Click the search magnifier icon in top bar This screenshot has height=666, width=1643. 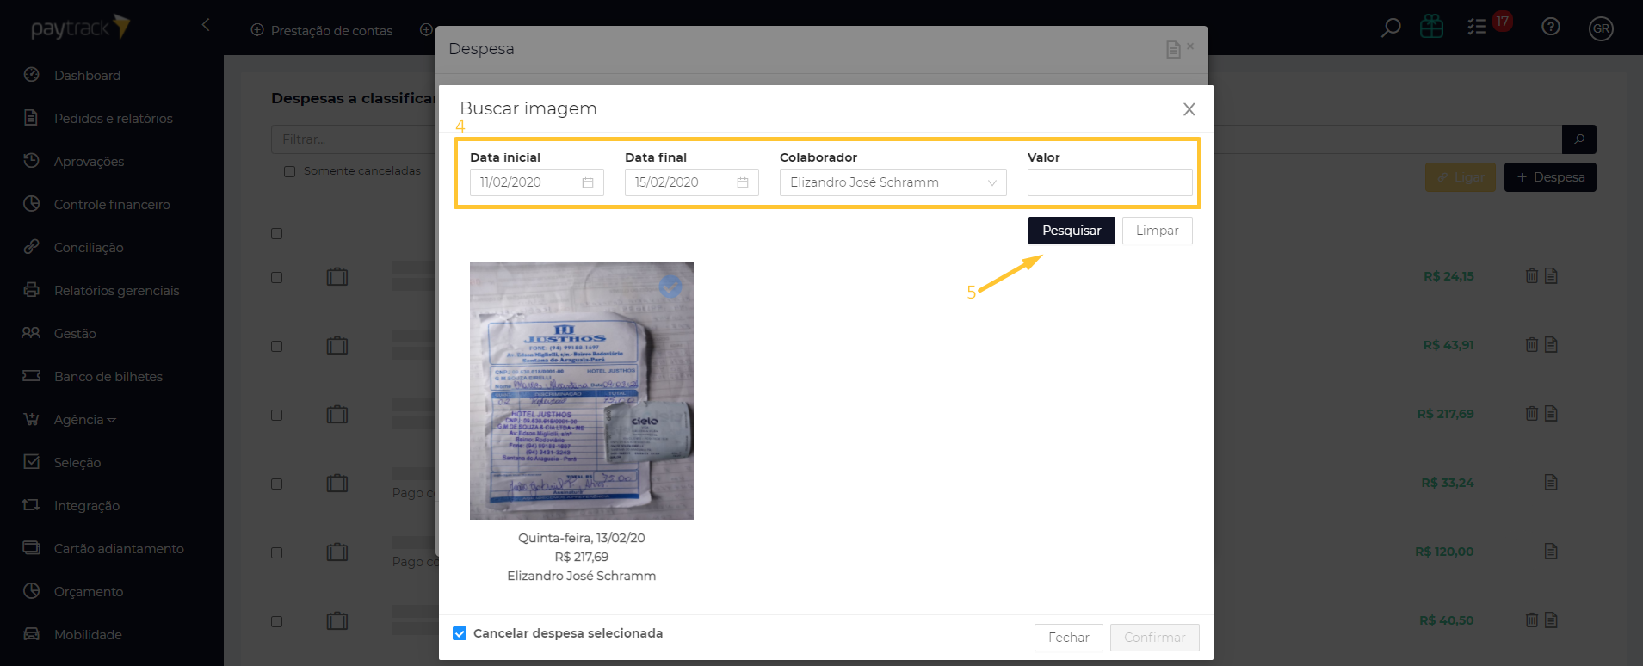pos(1390,28)
